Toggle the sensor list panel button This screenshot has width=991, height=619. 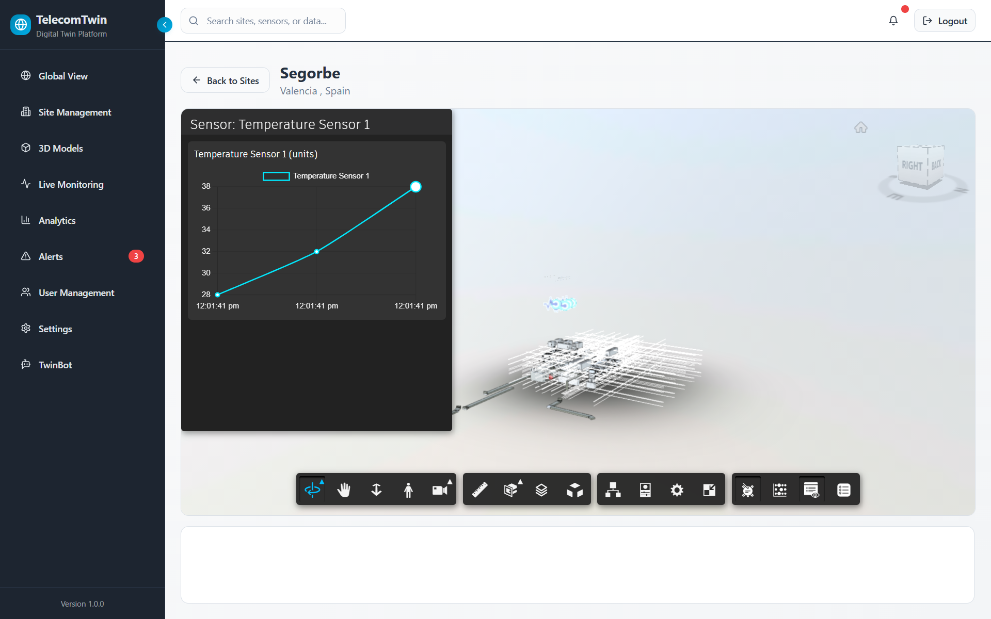pyautogui.click(x=843, y=490)
